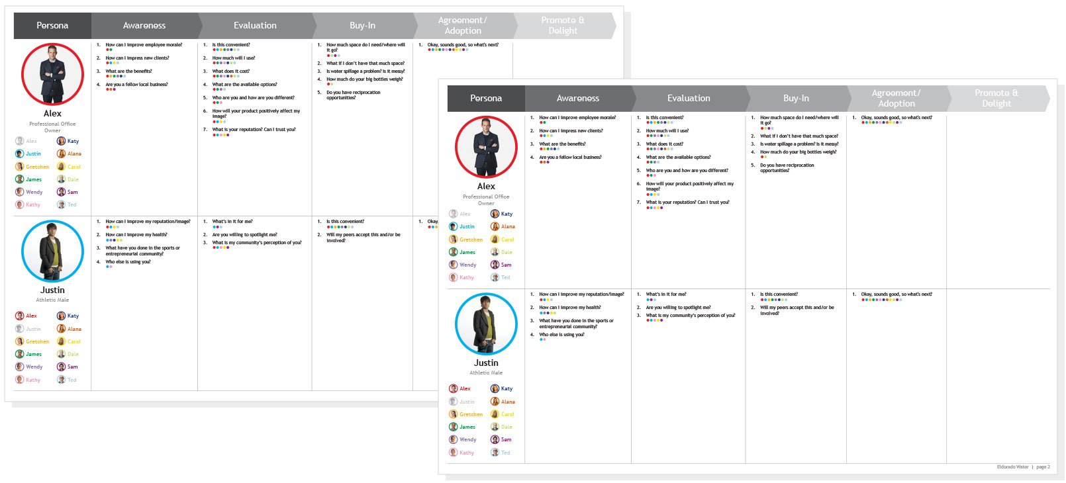The width and height of the screenshot is (1066, 483).
Task: Open the Evaluation tab on the front page
Action: (x=689, y=98)
